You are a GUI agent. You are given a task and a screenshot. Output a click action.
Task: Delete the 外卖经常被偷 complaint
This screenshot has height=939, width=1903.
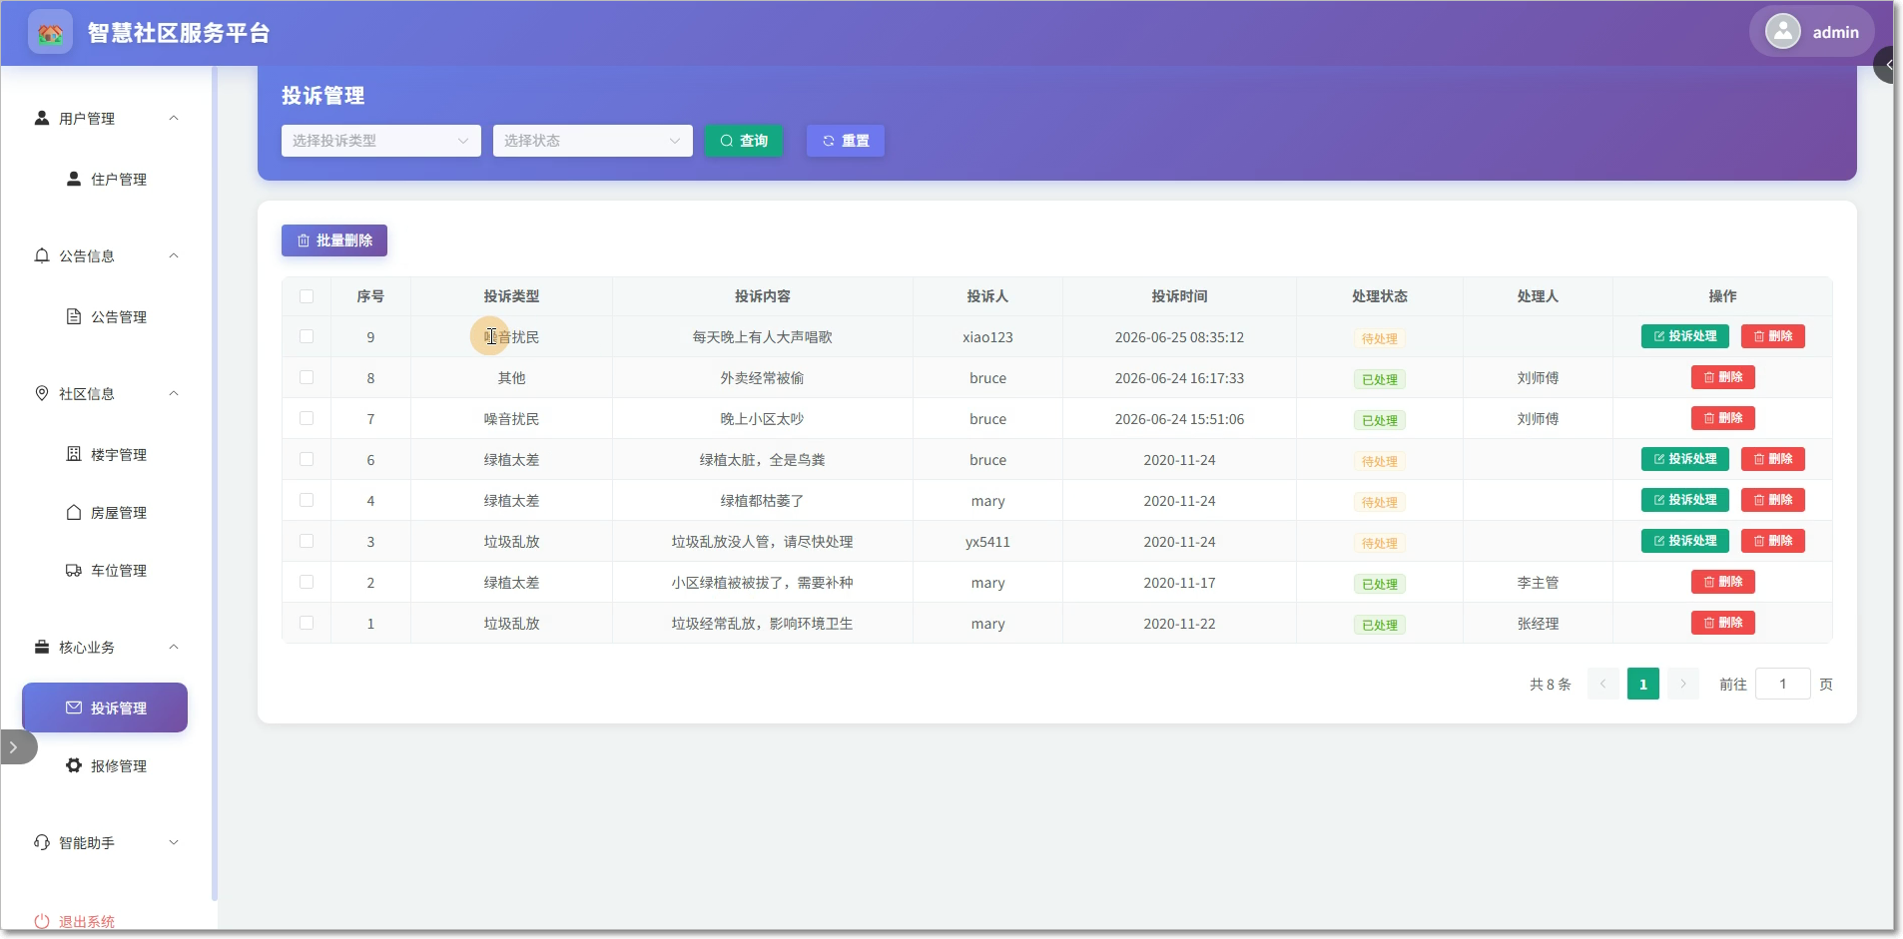pos(1723,377)
